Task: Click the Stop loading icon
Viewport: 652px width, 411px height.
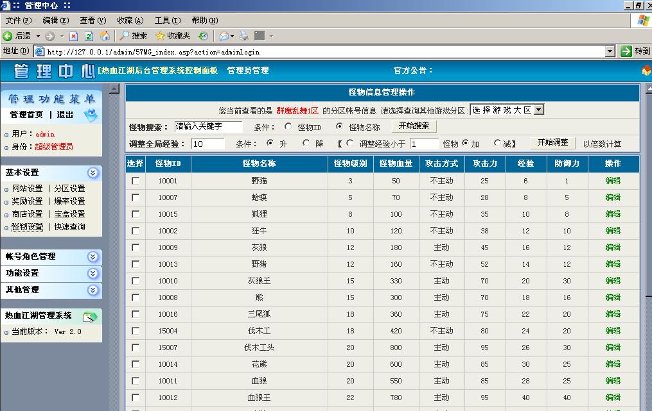Action: point(73,36)
